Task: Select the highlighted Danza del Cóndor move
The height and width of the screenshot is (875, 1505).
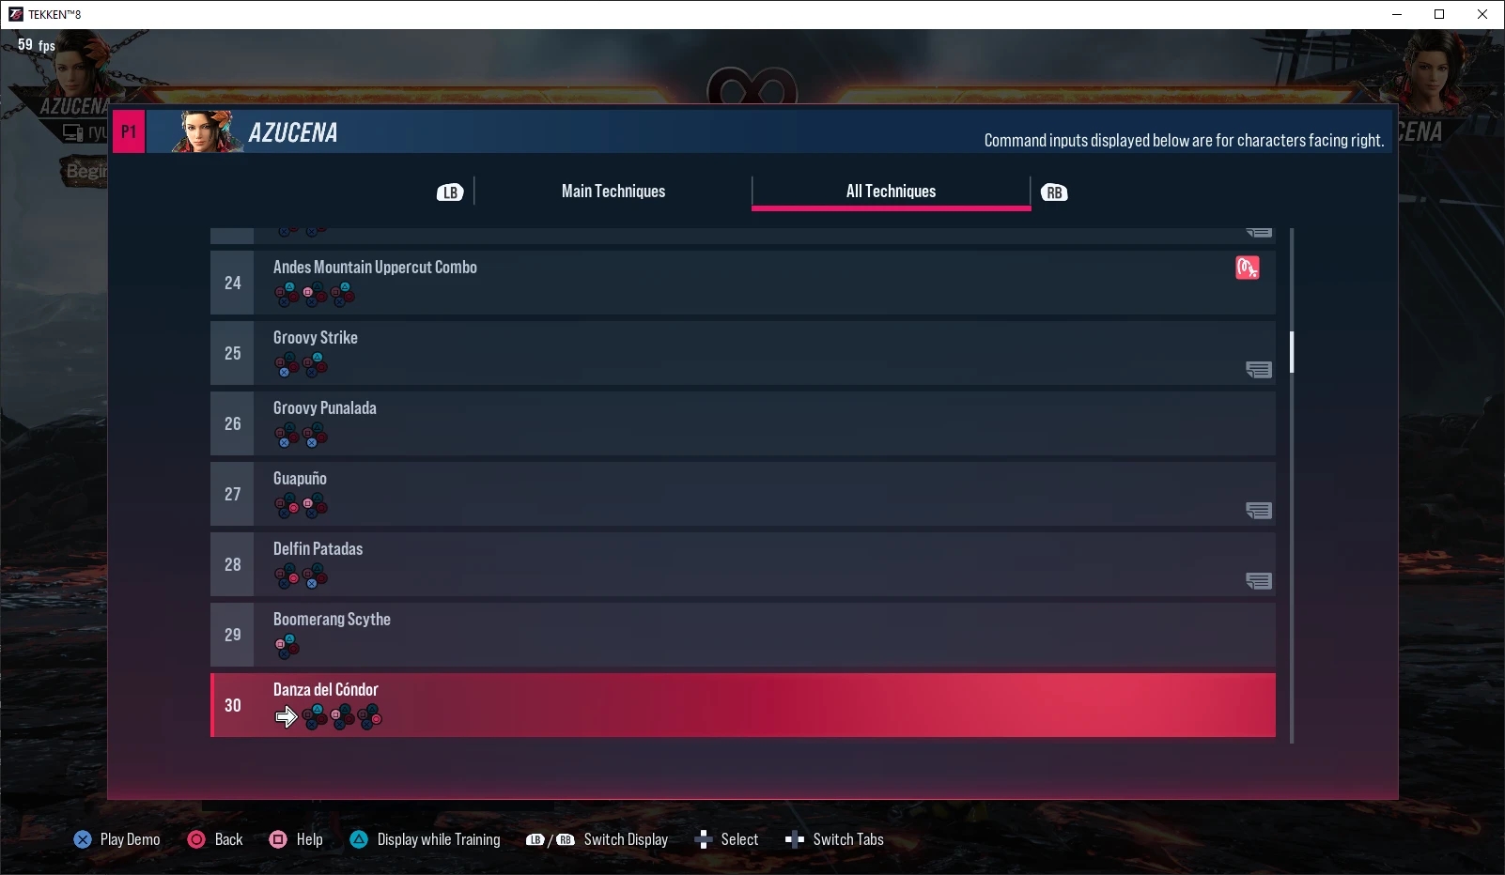Action: click(743, 705)
